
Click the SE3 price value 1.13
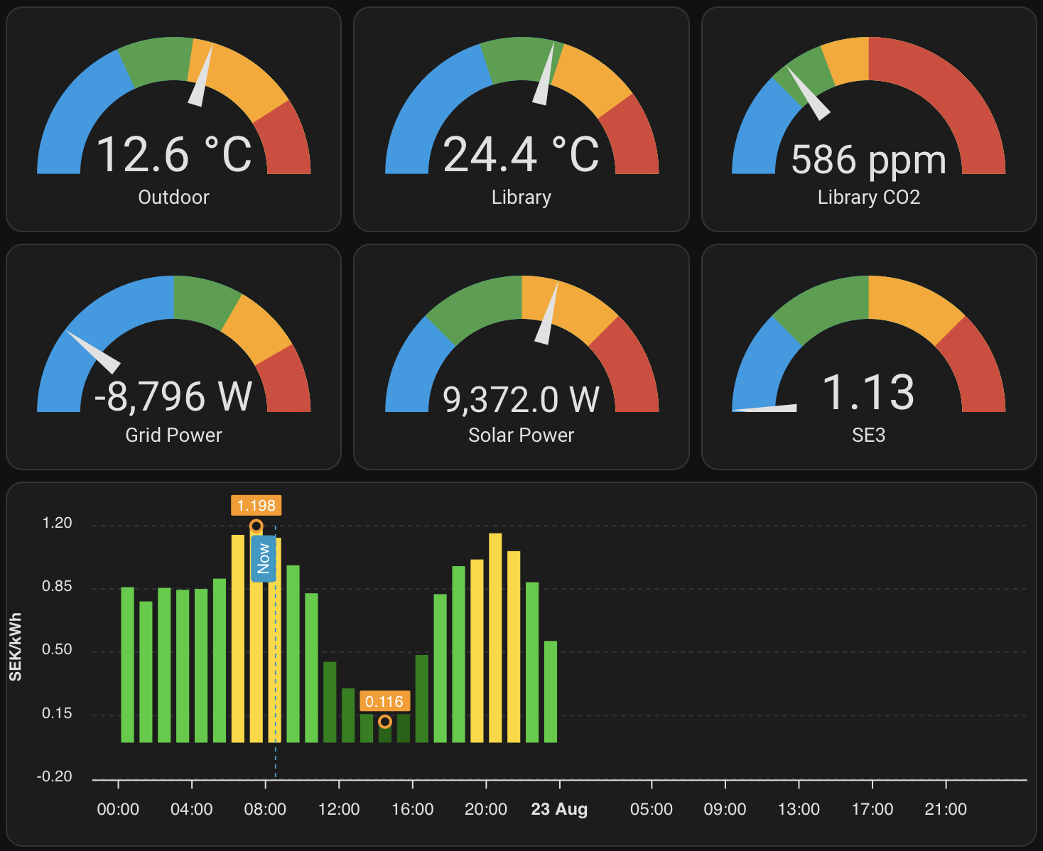click(x=868, y=392)
